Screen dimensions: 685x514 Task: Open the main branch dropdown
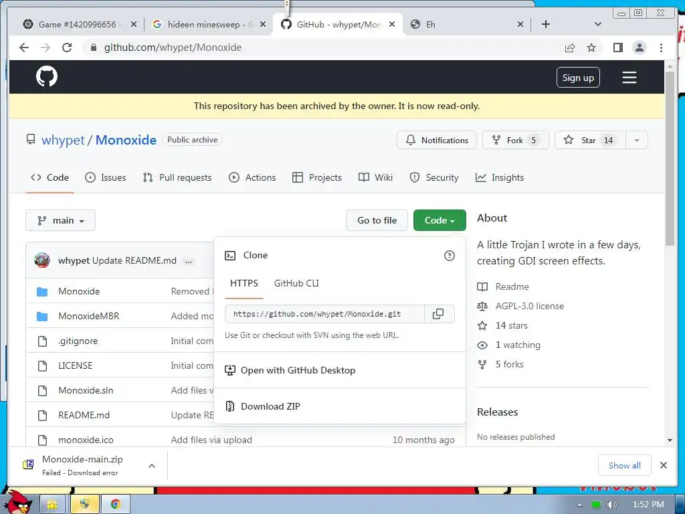[60, 220]
